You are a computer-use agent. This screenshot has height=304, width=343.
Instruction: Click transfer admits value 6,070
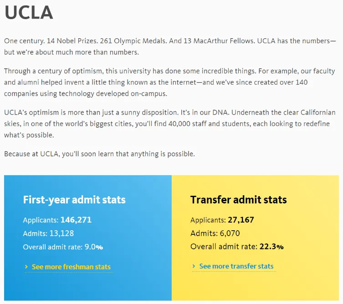[230, 233]
